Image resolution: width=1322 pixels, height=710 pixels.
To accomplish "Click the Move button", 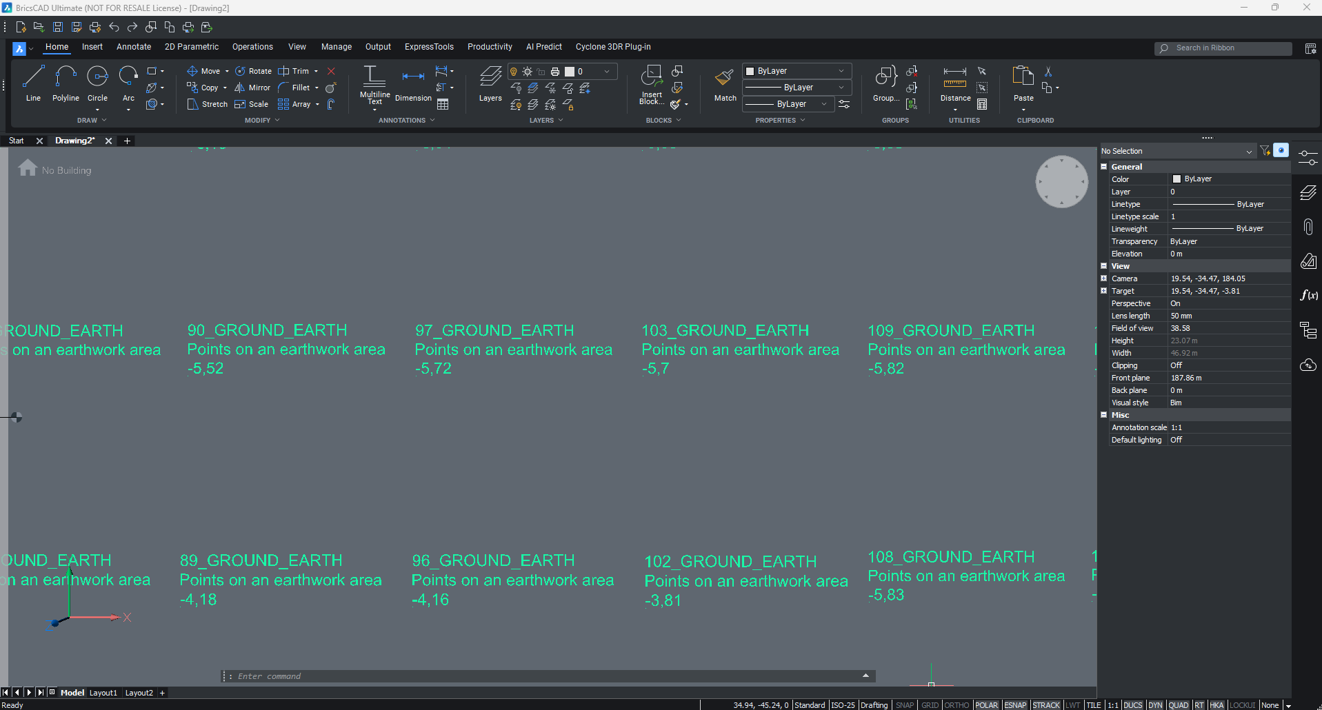I will [x=204, y=71].
